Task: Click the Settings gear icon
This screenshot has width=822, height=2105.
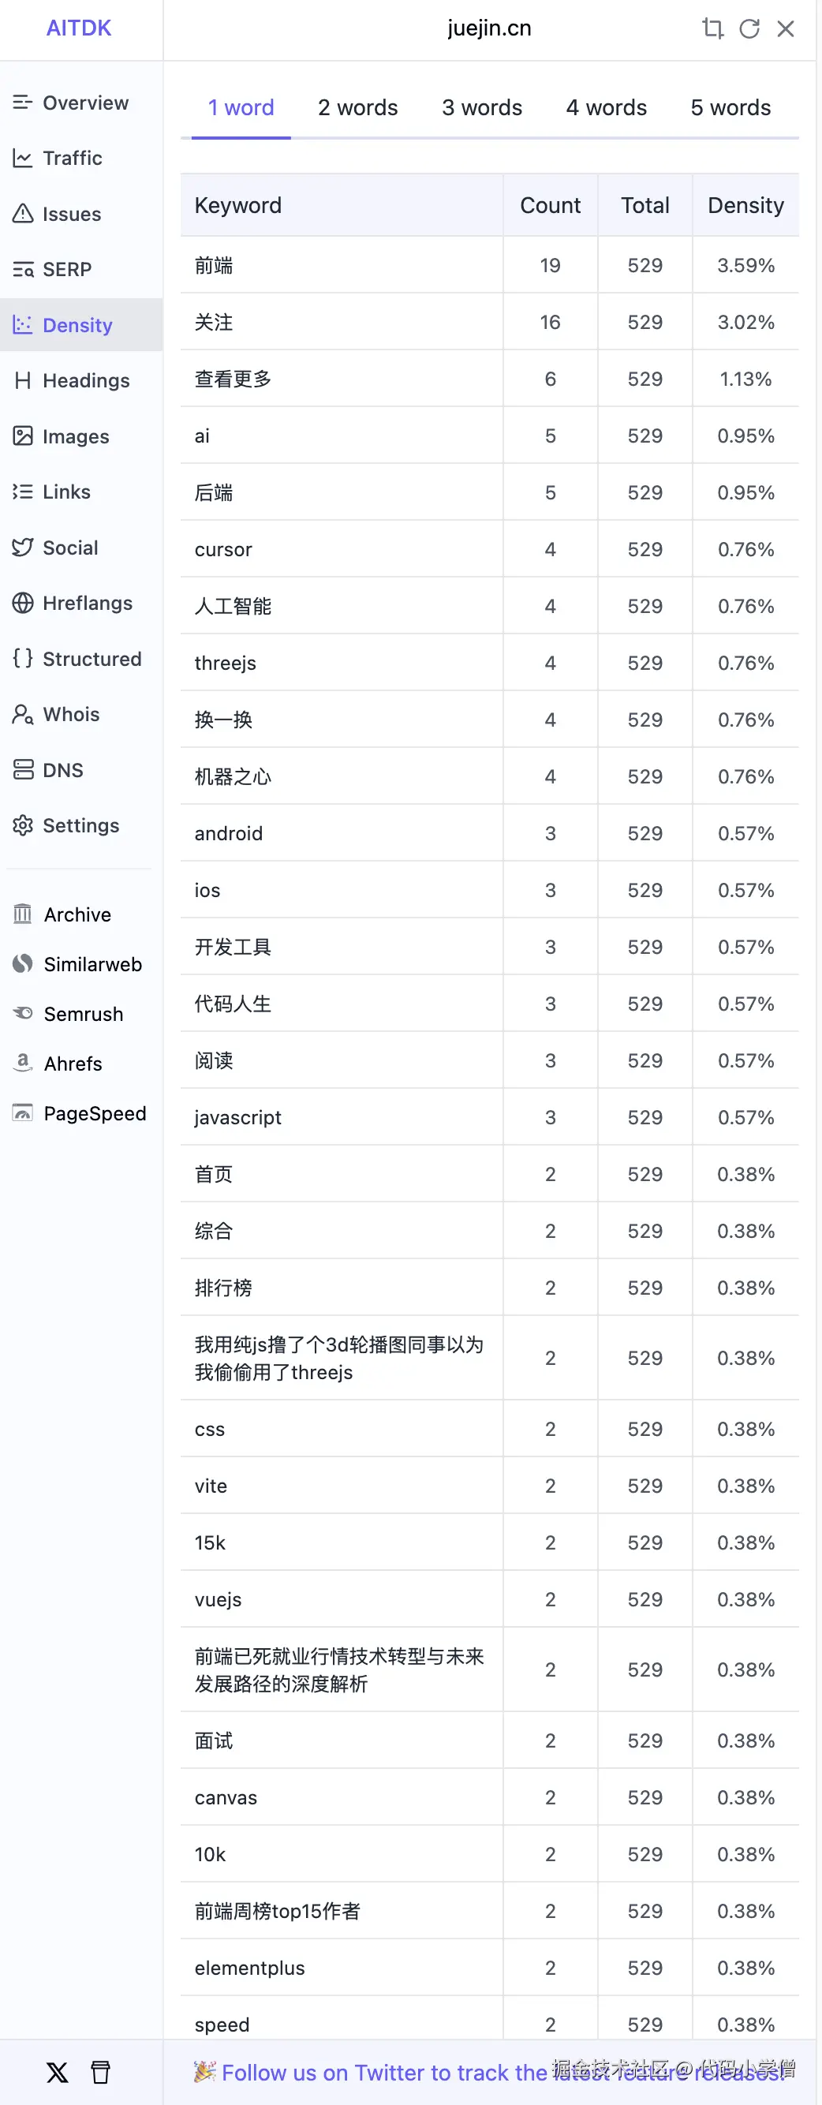Action: 23,825
